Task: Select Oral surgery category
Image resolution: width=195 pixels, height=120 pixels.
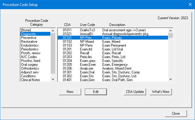Action: [x=30, y=65]
